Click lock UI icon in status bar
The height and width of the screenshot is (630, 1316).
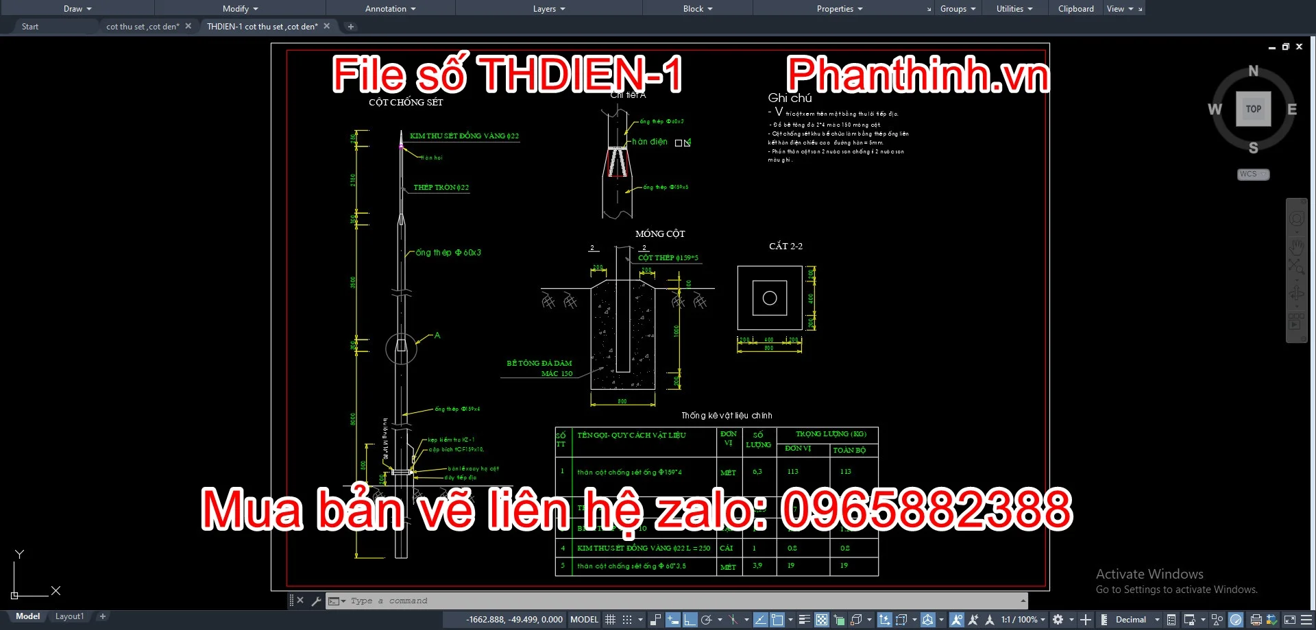pos(1189,620)
